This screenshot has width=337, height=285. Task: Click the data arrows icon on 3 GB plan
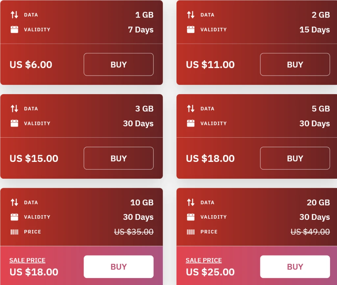click(14, 109)
